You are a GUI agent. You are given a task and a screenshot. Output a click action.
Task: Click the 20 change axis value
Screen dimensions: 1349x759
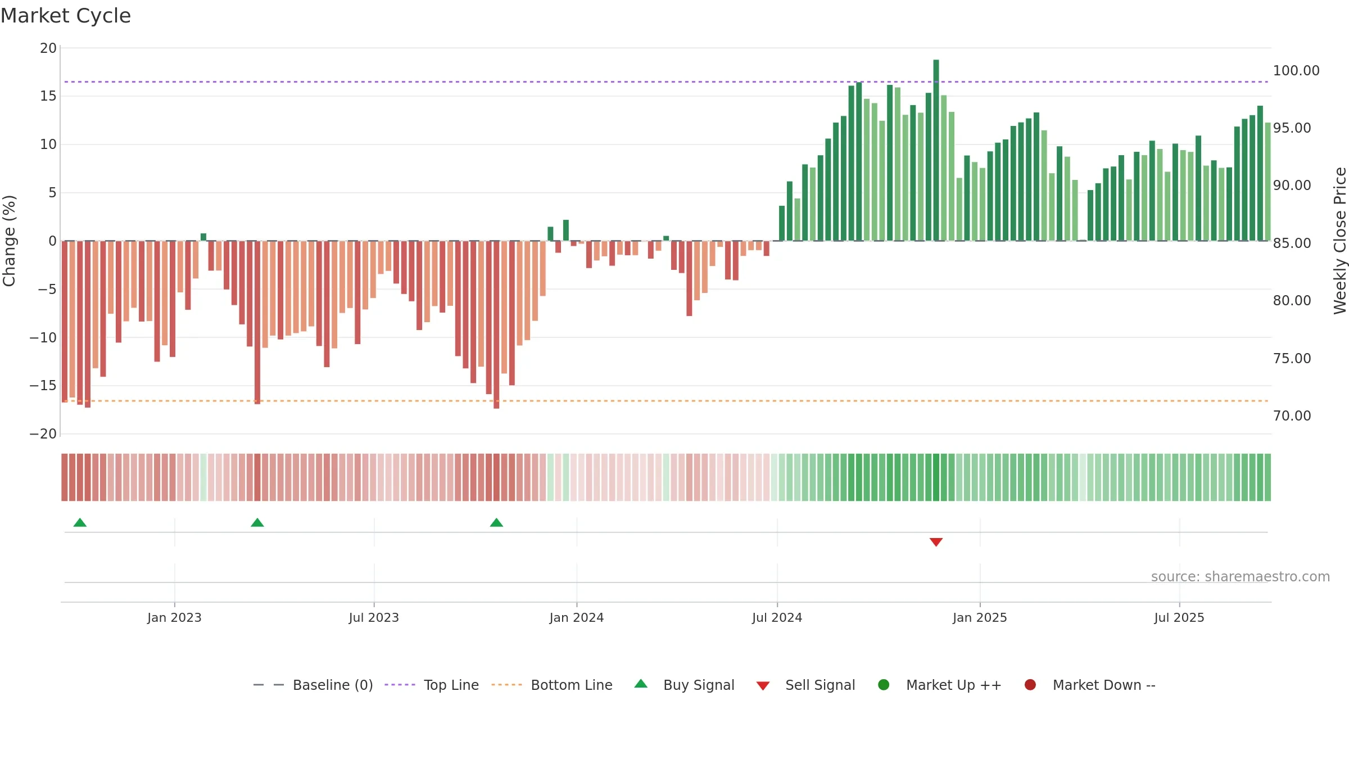click(48, 48)
